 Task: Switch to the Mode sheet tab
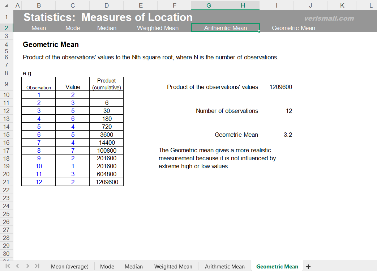click(107, 266)
